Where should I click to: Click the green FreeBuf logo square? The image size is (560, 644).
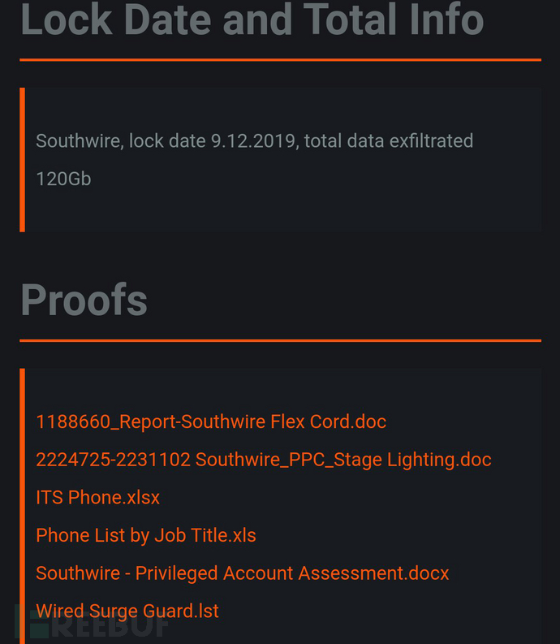click(x=32, y=623)
